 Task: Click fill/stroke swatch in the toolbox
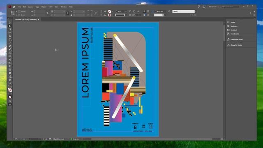[x=10, y=90]
